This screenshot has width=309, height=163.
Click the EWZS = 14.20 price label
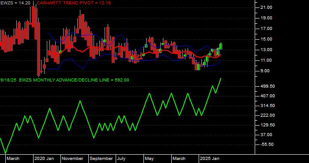tap(15, 3)
